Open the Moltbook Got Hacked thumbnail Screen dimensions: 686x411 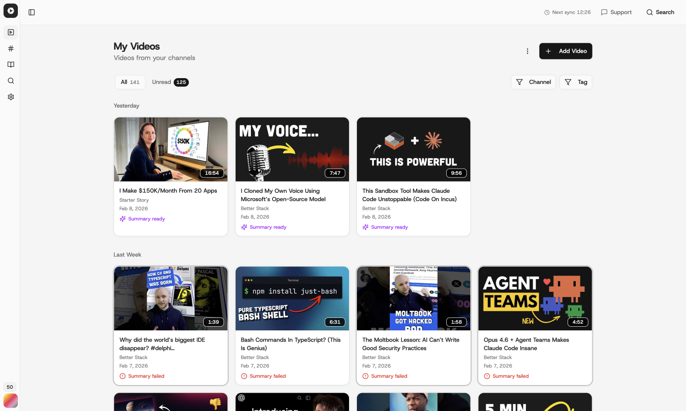click(x=413, y=298)
